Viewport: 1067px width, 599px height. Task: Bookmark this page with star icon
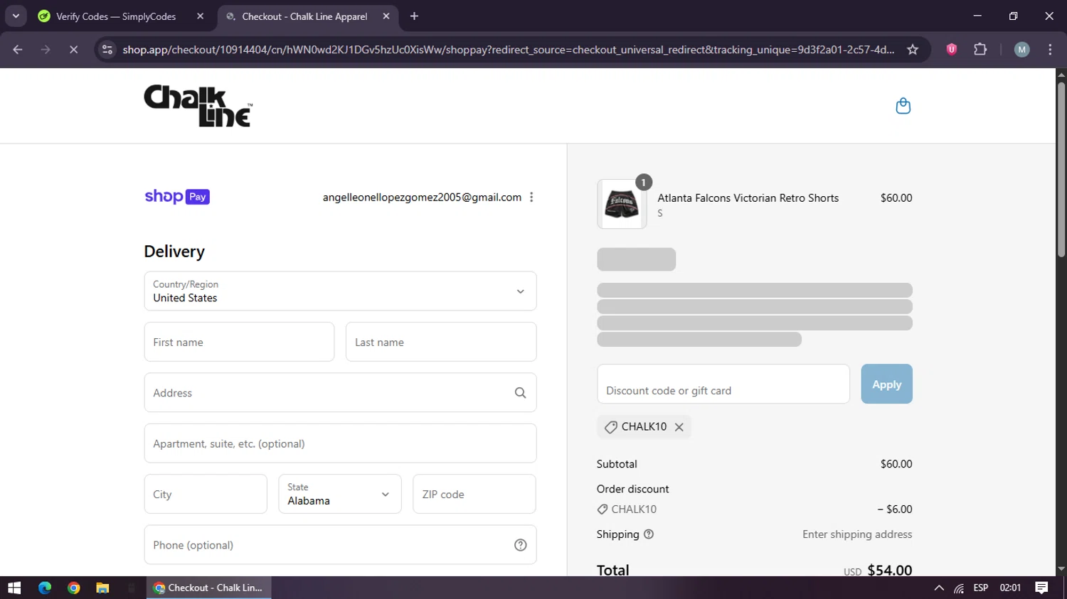[x=913, y=50]
